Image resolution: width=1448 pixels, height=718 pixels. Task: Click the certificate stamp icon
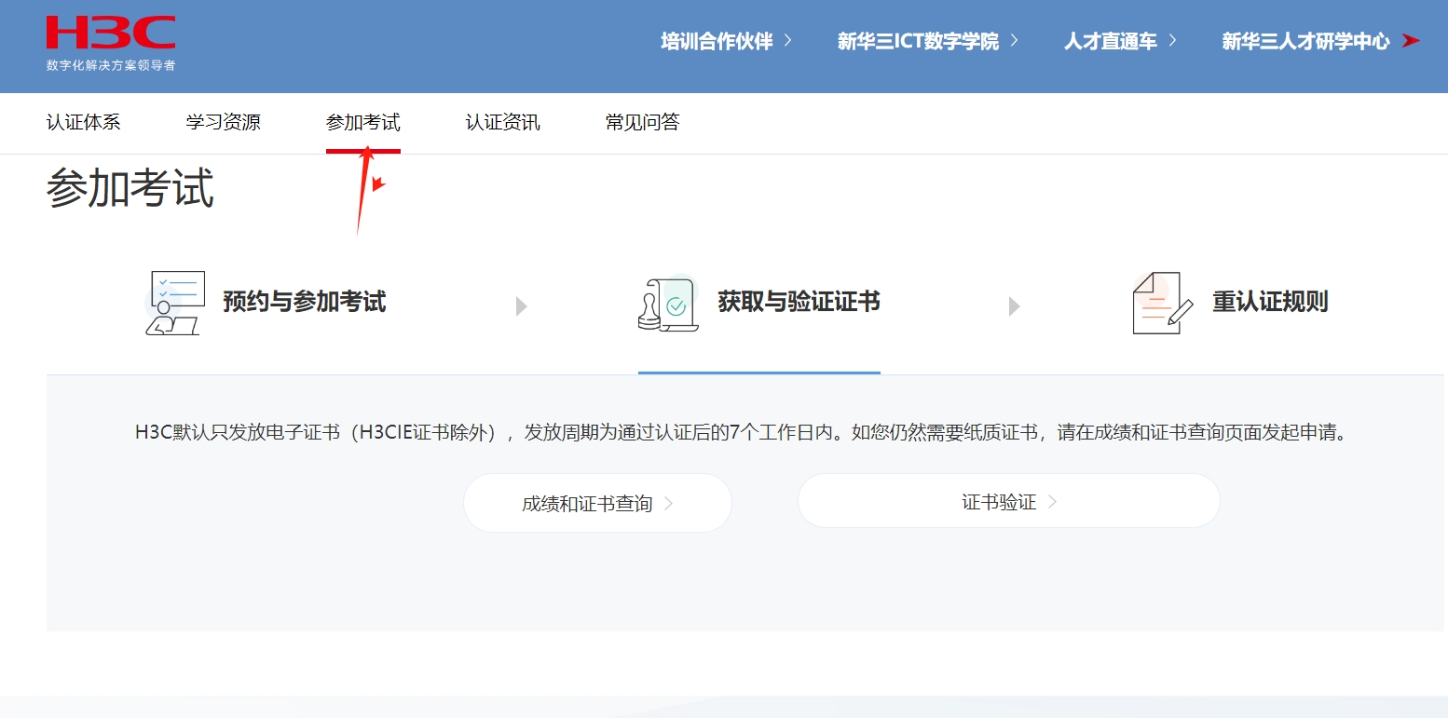tap(668, 303)
